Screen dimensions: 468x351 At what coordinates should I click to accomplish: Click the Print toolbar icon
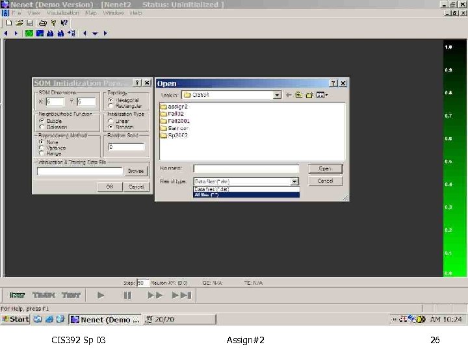43,23
